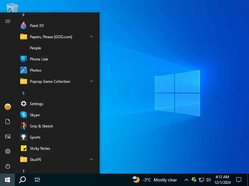Open the user account avatar
The height and width of the screenshot is (186, 249).
(8, 107)
